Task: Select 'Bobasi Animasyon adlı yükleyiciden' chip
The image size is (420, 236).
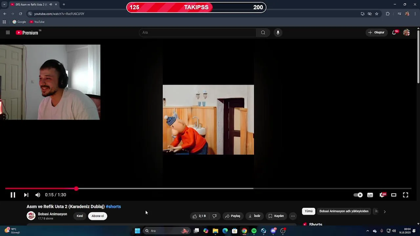Action: point(344,211)
